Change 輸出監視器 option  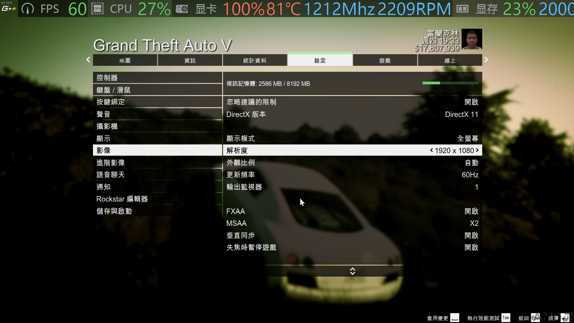pyautogui.click(x=352, y=187)
